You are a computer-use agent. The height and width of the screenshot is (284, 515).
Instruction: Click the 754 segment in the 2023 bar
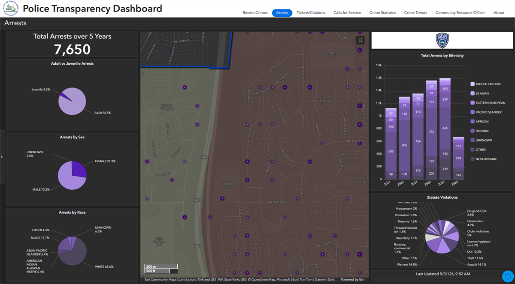(418, 142)
